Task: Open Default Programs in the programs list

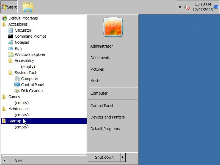Action: pyautogui.click(x=23, y=18)
